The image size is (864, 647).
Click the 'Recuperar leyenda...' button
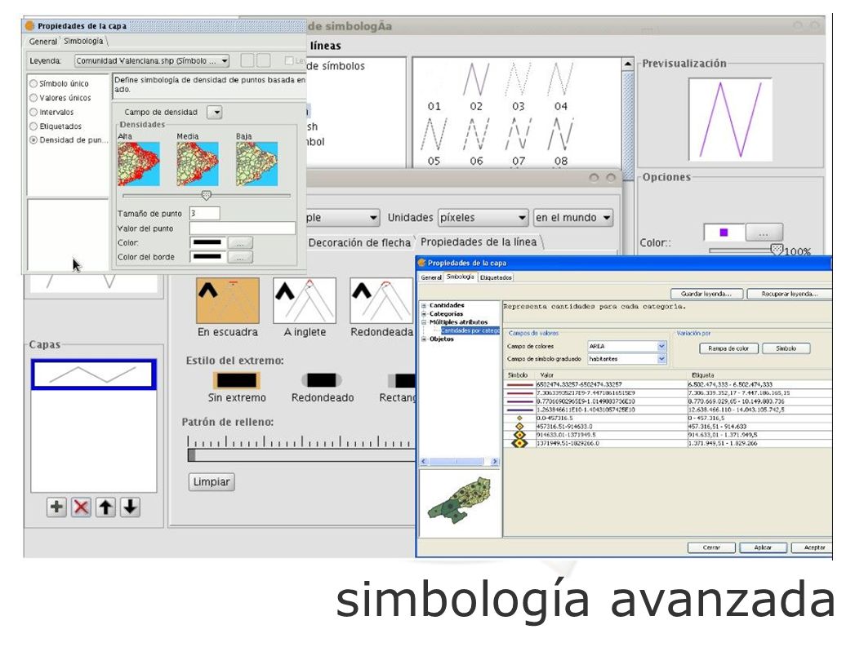(x=789, y=294)
